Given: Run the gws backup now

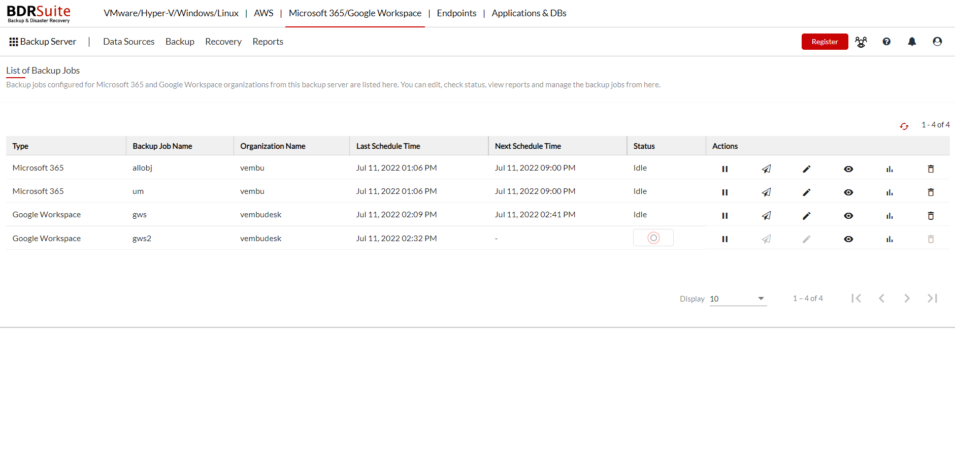Looking at the screenshot, I should [x=766, y=216].
